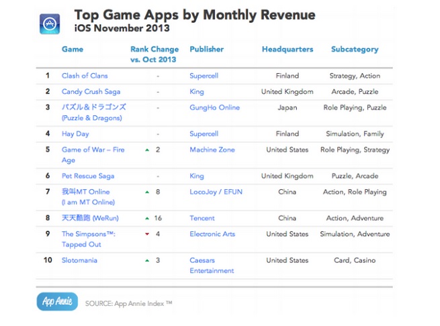Viewport: 440px width, 326px height.
Task: Click the Machine Zone publisher link
Action: (212, 150)
